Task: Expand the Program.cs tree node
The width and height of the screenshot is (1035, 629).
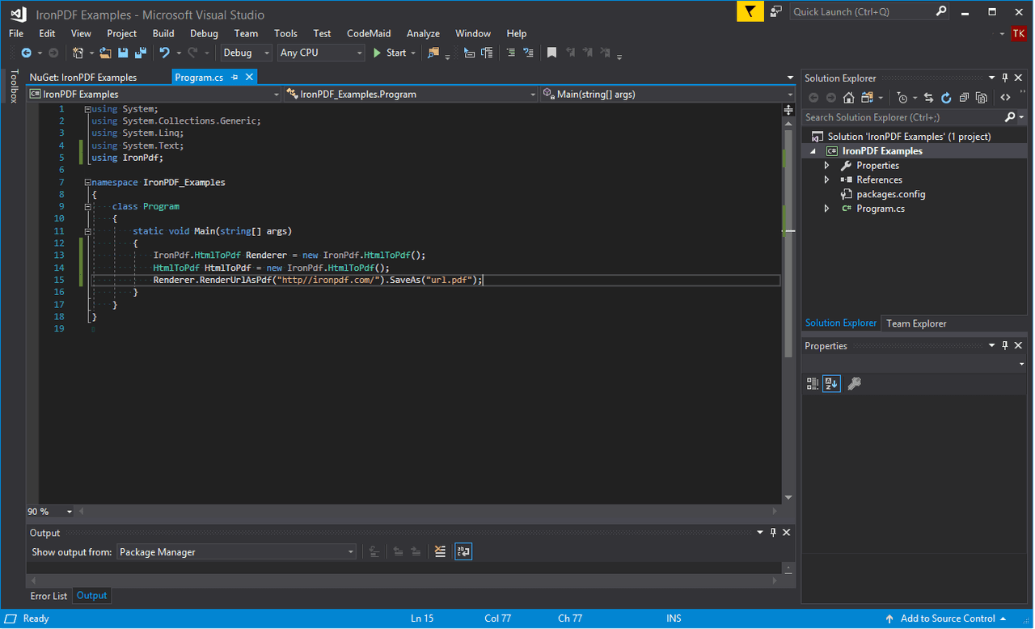Action: click(826, 209)
